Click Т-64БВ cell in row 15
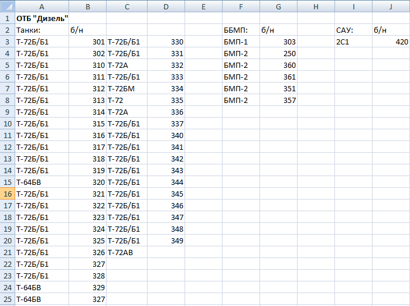The height and width of the screenshot is (306, 410). coord(42,182)
